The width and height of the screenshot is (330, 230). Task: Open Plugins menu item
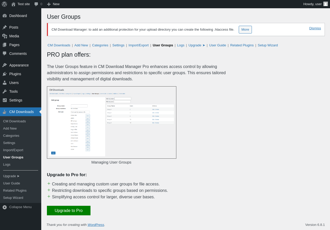(21, 74)
